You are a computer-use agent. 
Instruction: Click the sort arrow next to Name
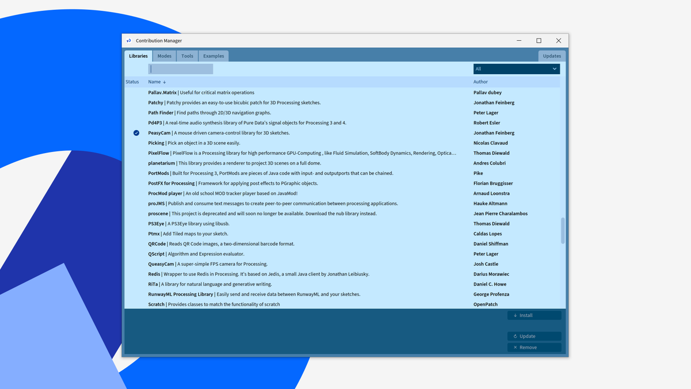(164, 82)
